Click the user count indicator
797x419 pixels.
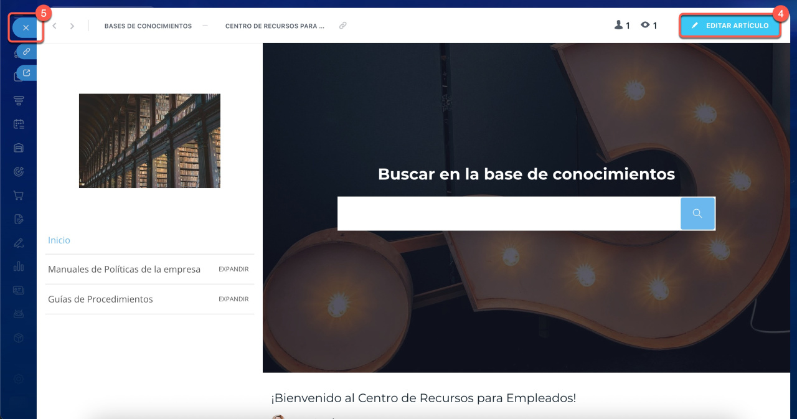[x=622, y=26]
